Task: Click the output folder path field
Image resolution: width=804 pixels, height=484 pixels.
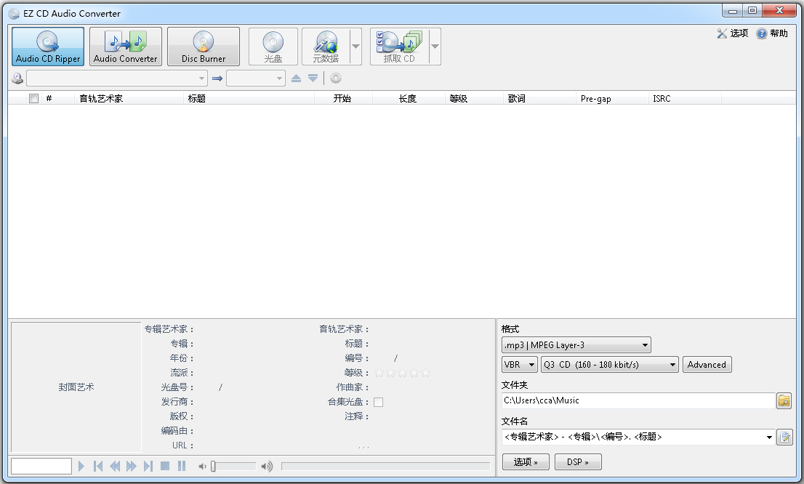Action: (638, 400)
